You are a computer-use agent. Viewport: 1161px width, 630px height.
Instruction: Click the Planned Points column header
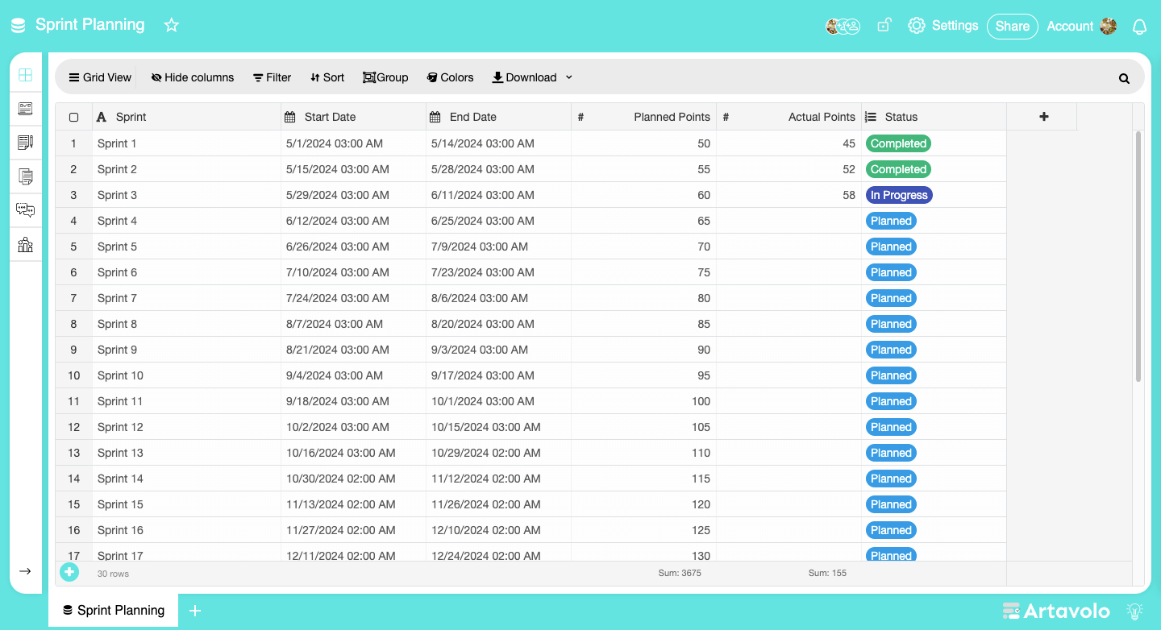pyautogui.click(x=643, y=117)
